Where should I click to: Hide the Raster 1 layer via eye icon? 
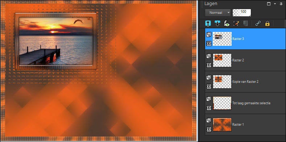point(209,129)
